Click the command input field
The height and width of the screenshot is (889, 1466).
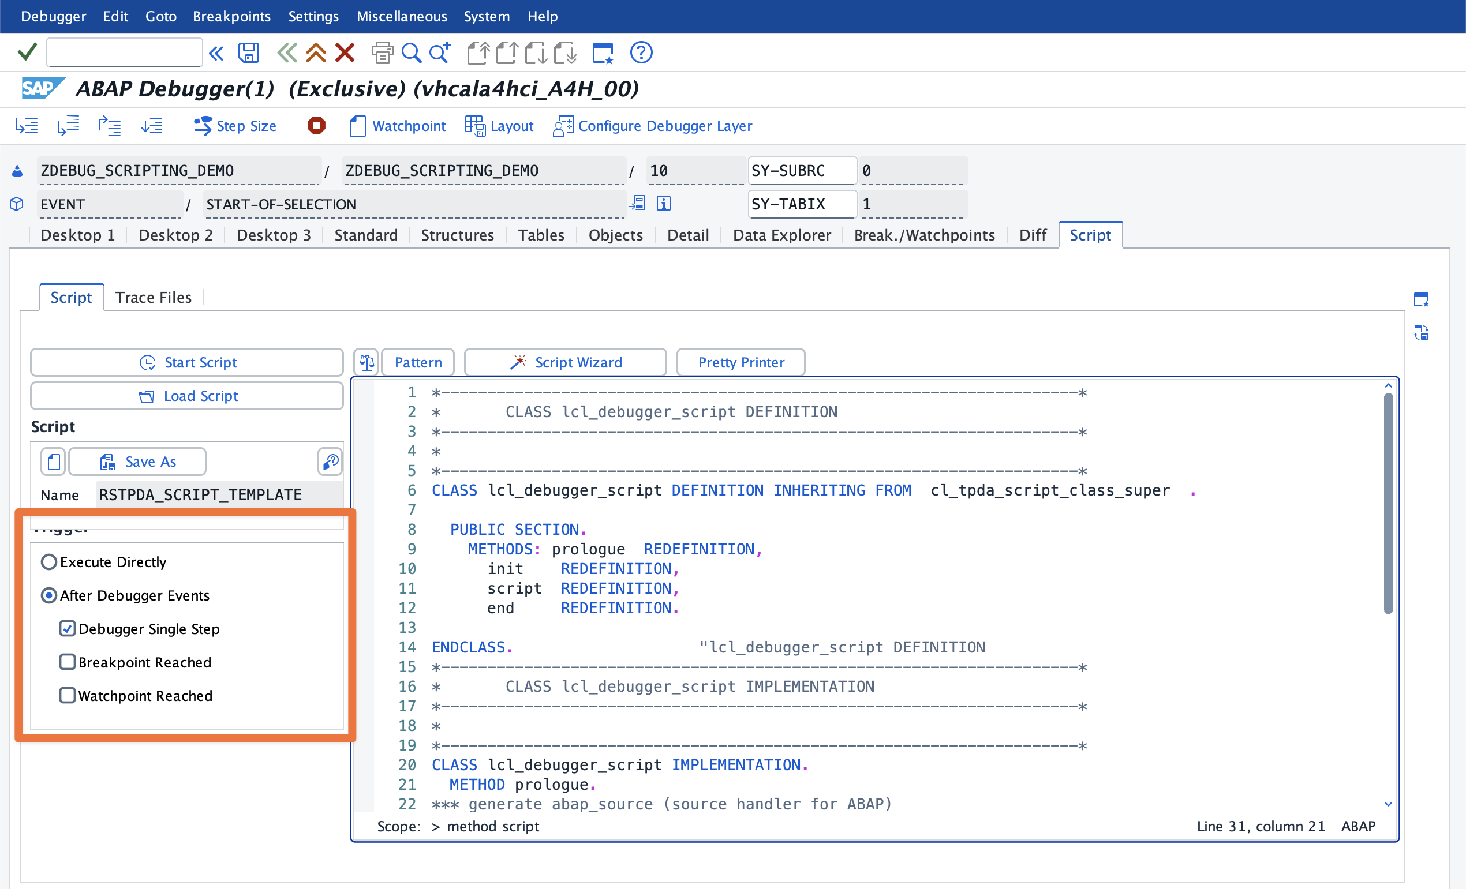coord(124,53)
